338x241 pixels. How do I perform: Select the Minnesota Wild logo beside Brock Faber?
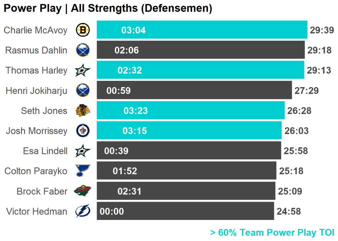pyautogui.click(x=83, y=191)
